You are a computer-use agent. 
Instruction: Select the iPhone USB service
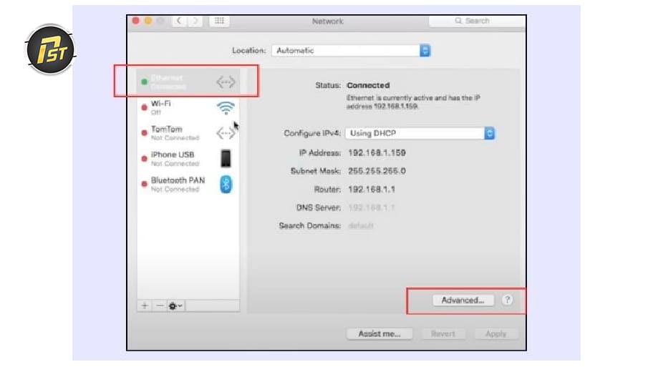188,159
